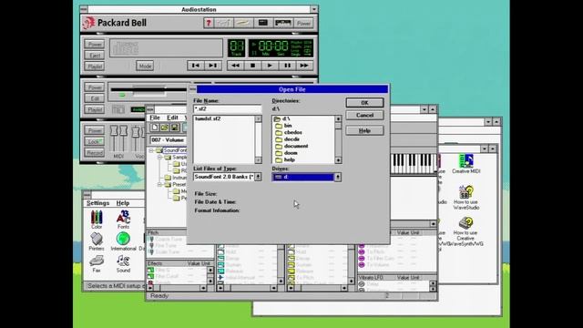
Task: Select the doom folder in Directories list
Action: pyautogui.click(x=287, y=153)
